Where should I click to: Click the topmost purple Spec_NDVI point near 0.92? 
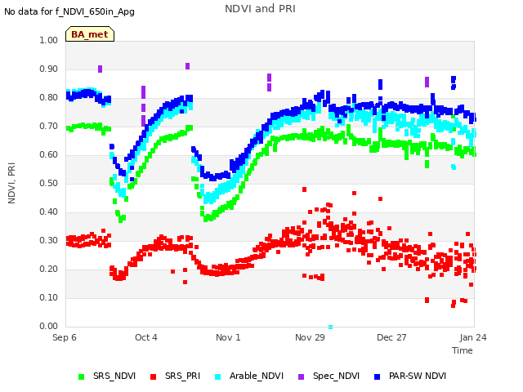coord(187,66)
